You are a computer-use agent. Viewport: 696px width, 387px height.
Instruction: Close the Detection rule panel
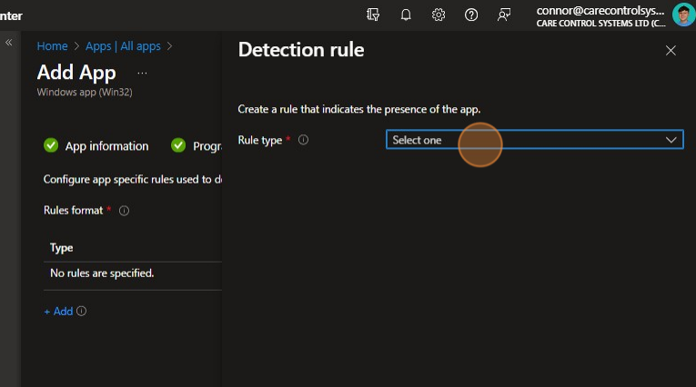point(671,51)
